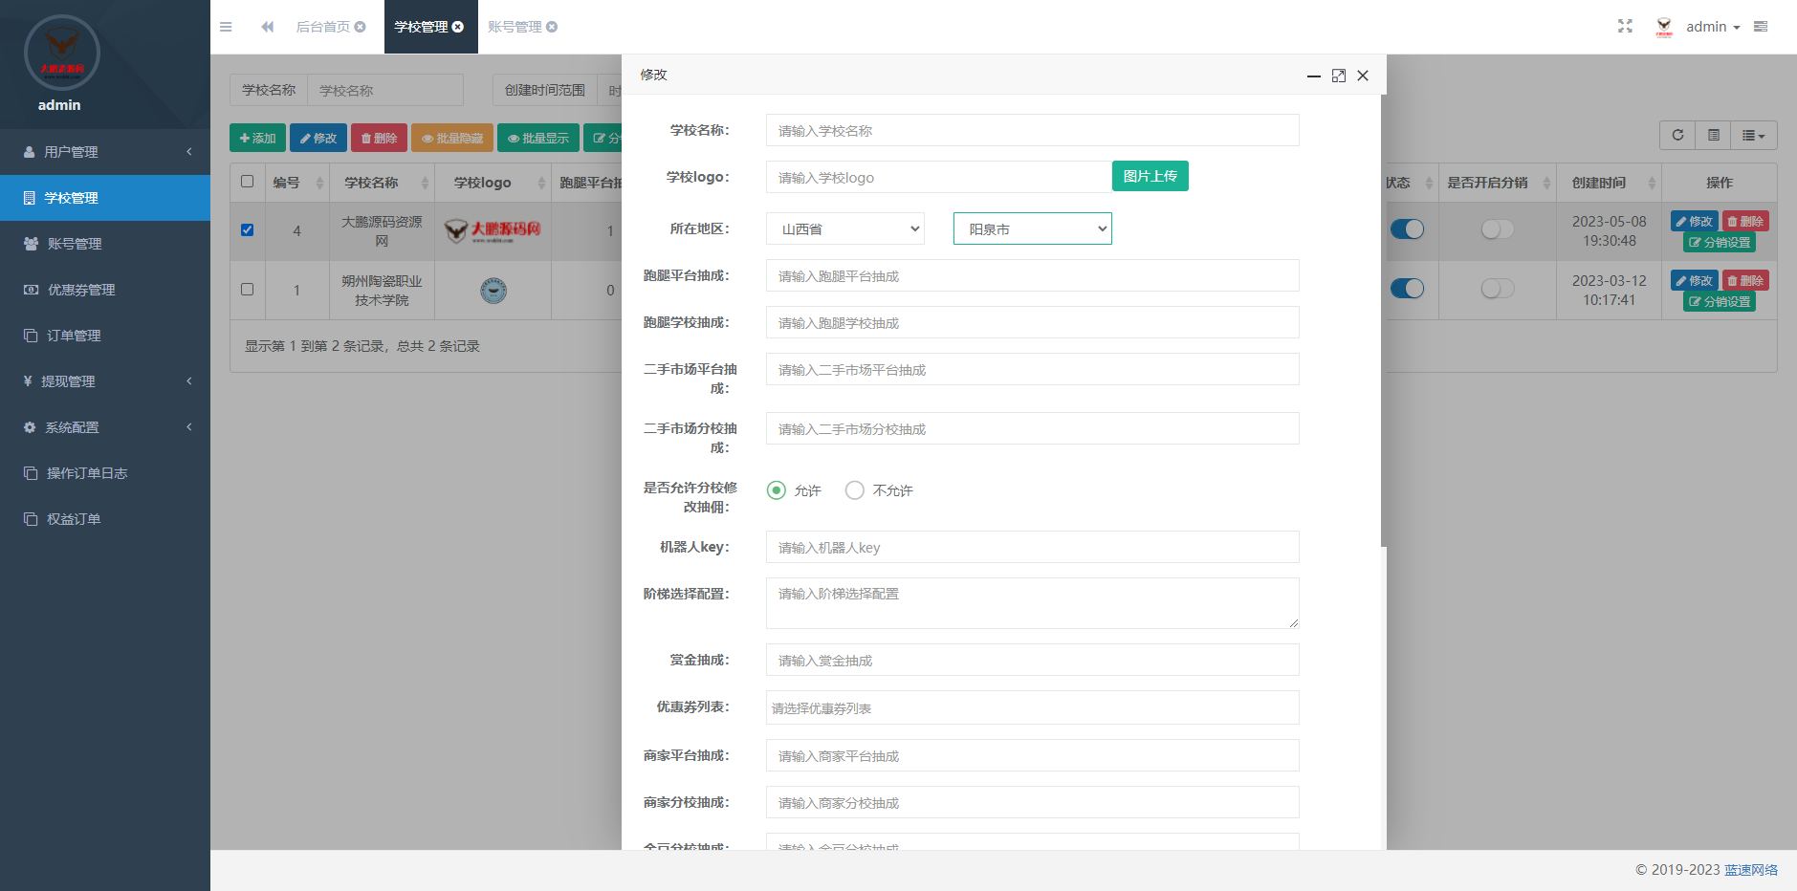Select the 不允许 radio option
Screen dimensions: 1797x891
click(854, 489)
